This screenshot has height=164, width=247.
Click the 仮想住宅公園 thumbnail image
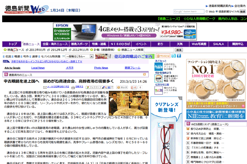(x=159, y=90)
